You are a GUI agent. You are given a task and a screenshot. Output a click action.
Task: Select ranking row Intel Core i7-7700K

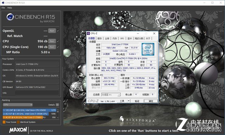[x=30, y=117]
